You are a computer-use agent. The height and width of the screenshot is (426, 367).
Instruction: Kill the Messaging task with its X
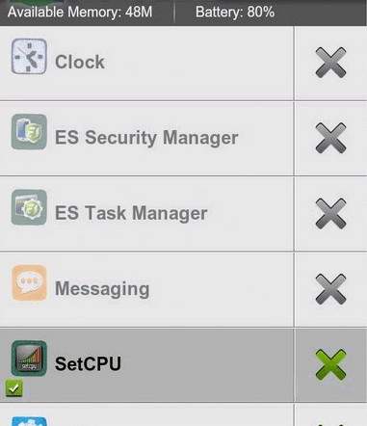[330, 289]
